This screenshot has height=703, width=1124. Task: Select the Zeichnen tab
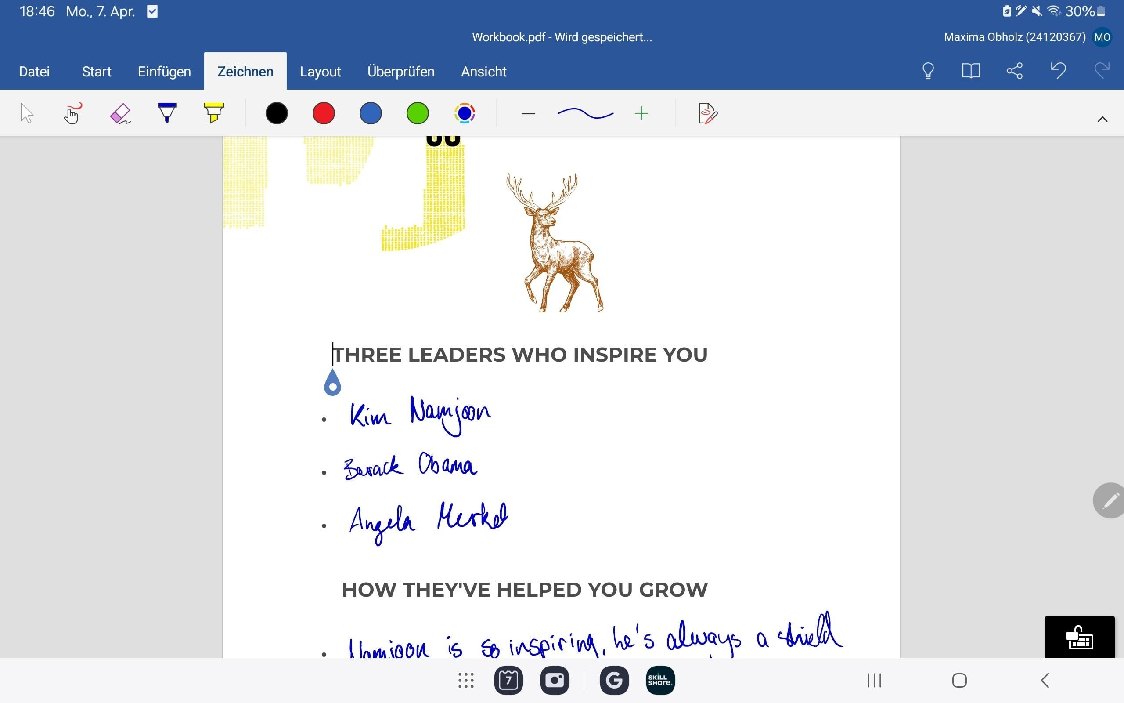[245, 72]
